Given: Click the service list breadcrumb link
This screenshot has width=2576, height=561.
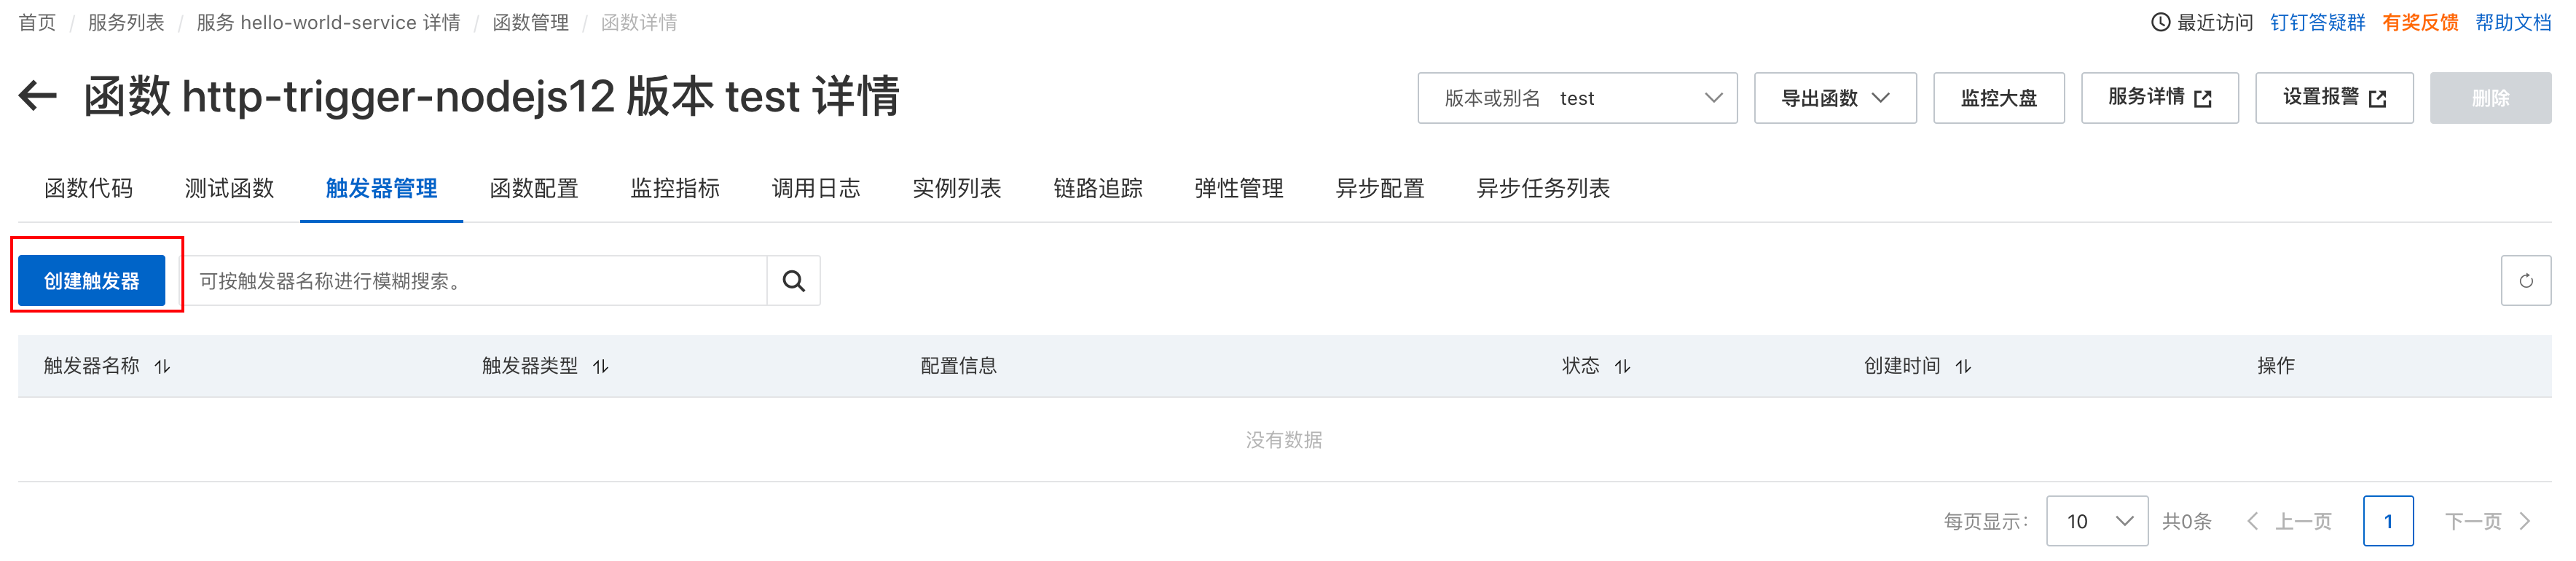Looking at the screenshot, I should click(x=126, y=22).
